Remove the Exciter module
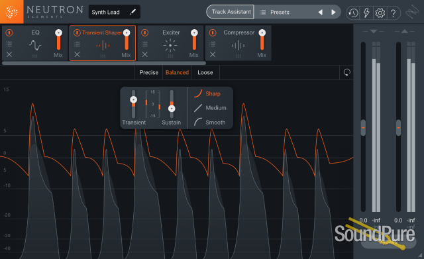Screen dimensions: 424x259 pos(145,54)
